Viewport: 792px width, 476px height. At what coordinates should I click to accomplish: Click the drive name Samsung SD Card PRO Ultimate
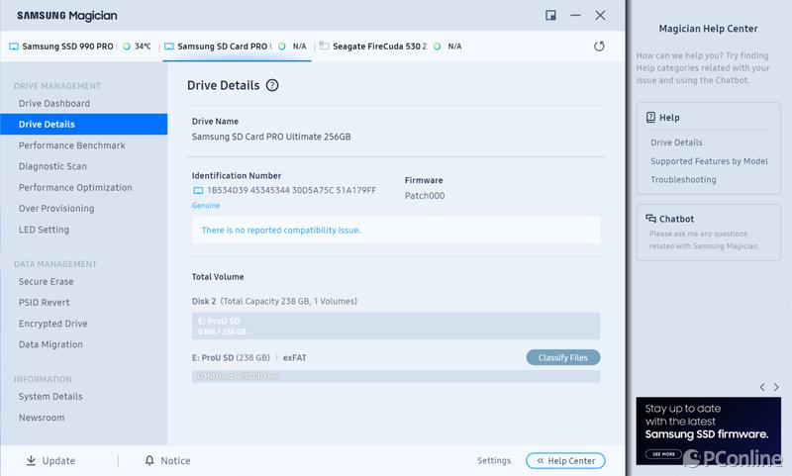(x=270, y=137)
